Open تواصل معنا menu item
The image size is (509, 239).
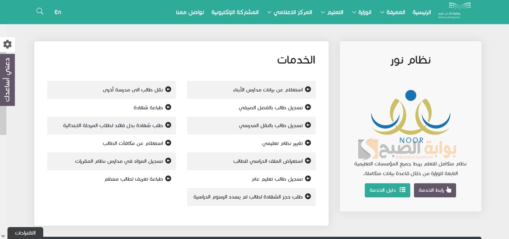190,12
